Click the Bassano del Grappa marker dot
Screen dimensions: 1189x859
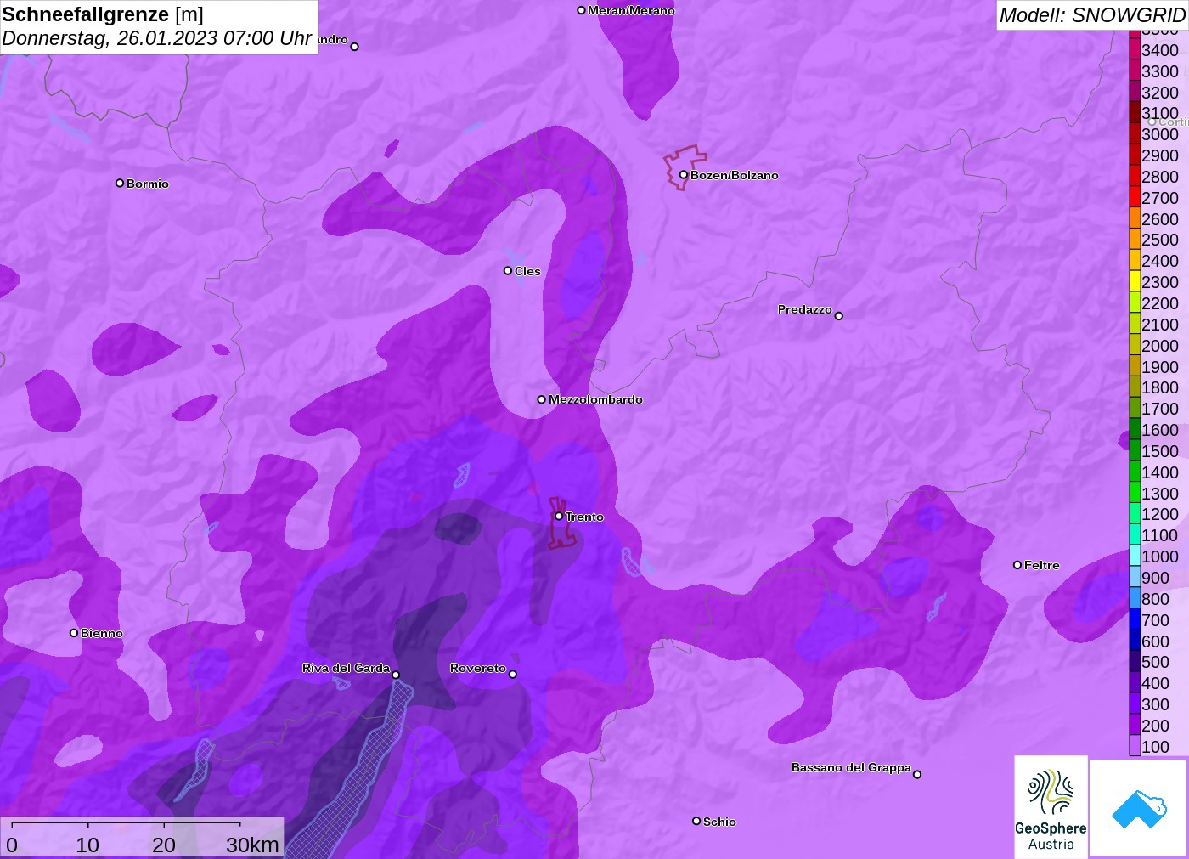click(916, 774)
